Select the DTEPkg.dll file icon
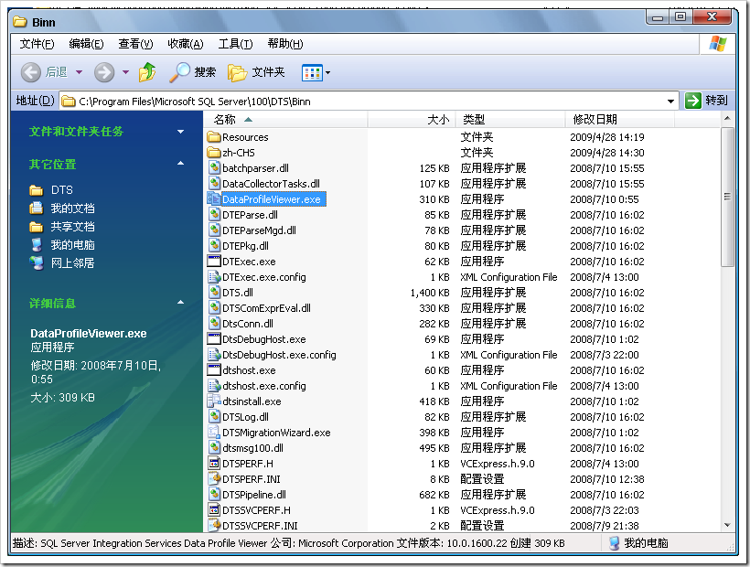The width and height of the screenshot is (750, 567). coord(214,246)
